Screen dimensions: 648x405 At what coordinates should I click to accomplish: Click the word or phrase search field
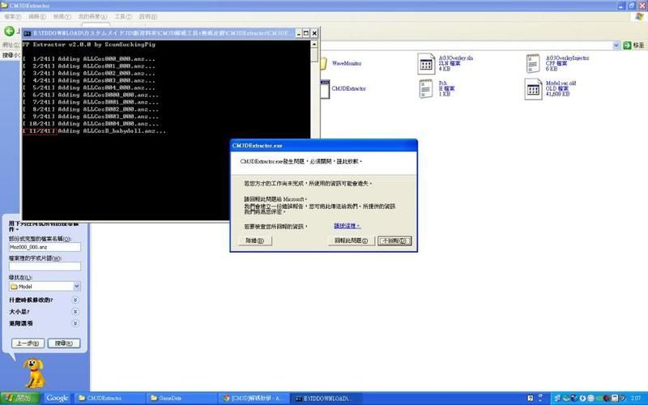click(x=45, y=266)
